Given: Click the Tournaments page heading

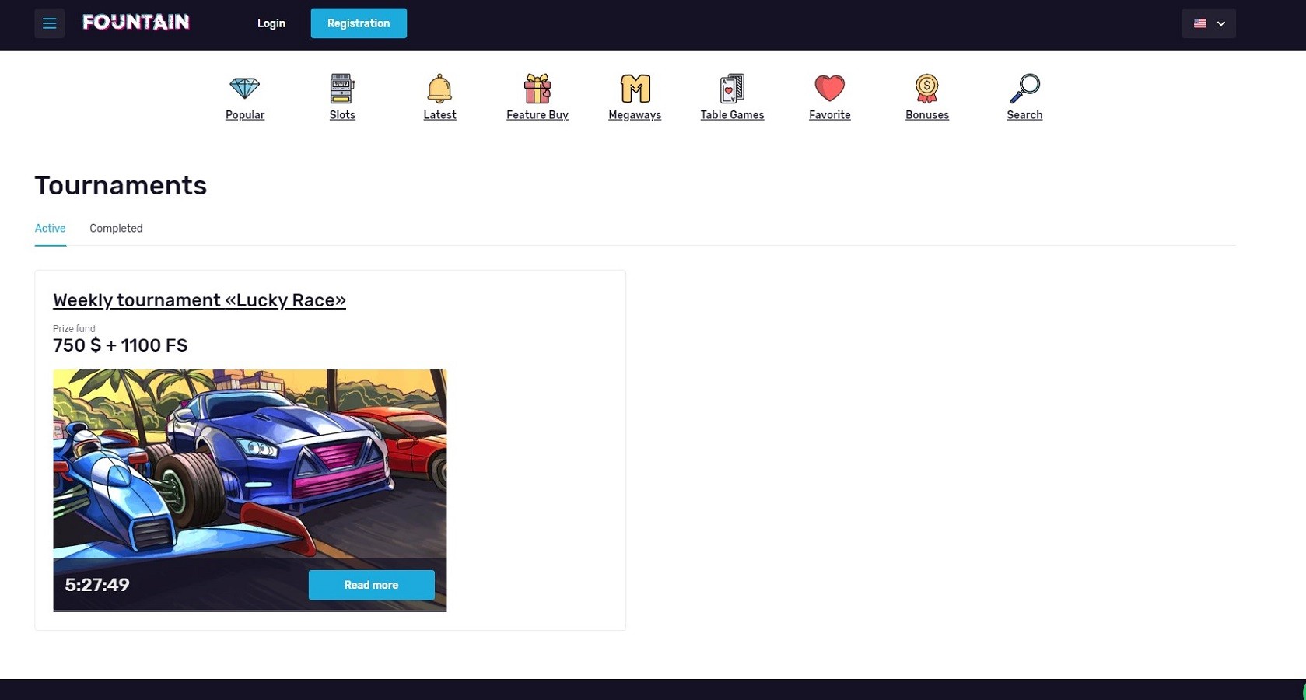Looking at the screenshot, I should tap(121, 185).
